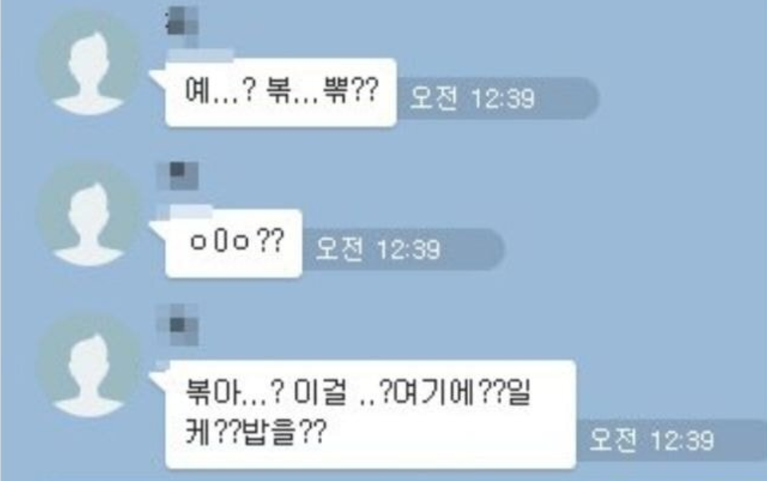Click the "0" character in "ㅇ0ㅇ??" message
This screenshot has height=481, width=767.
[221, 241]
